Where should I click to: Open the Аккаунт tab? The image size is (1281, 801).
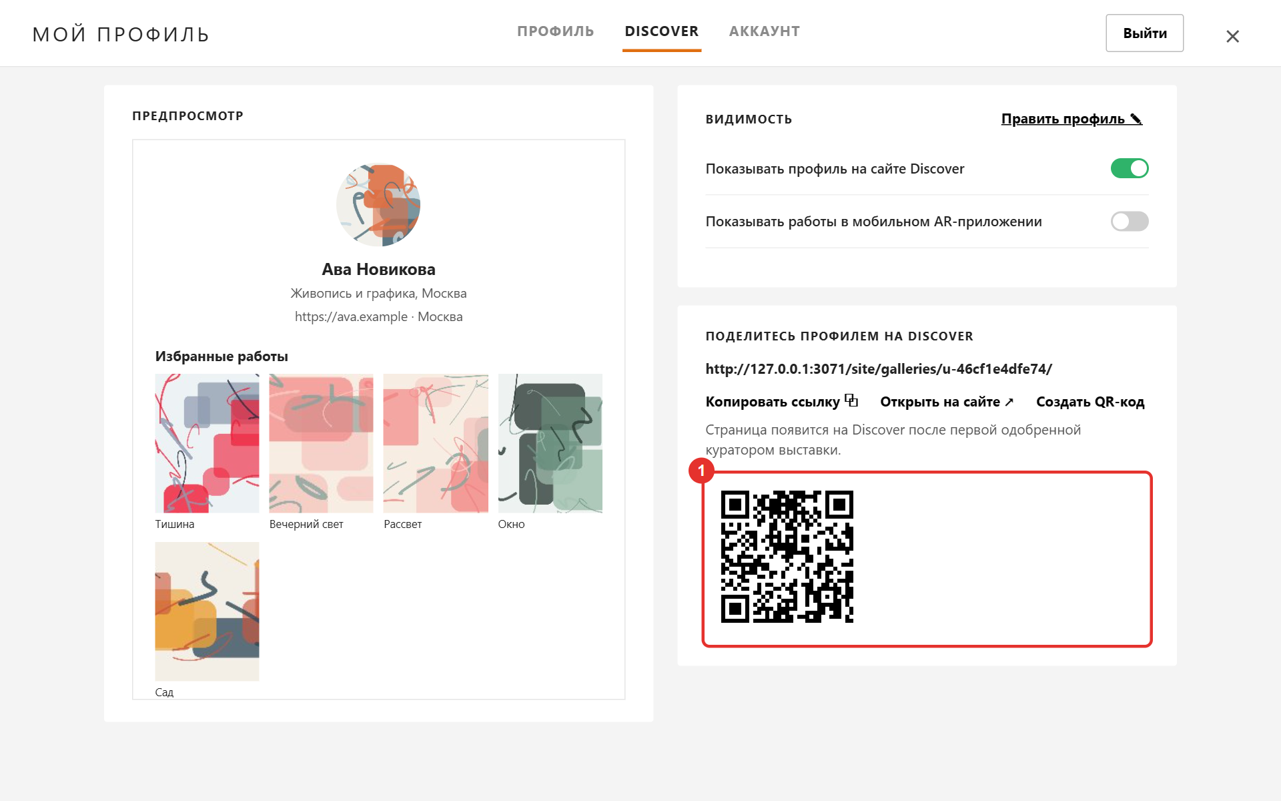coord(764,31)
